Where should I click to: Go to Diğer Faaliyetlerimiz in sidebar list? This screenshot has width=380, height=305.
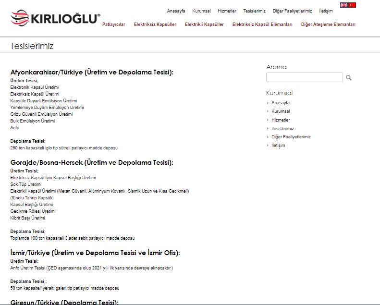click(x=291, y=137)
